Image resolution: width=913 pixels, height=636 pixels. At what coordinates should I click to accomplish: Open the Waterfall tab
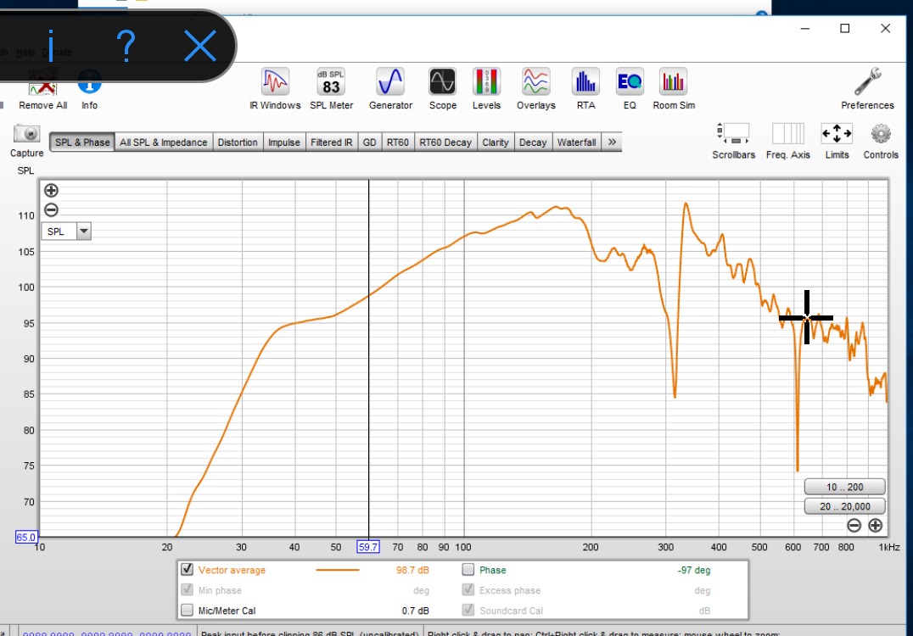(x=576, y=142)
